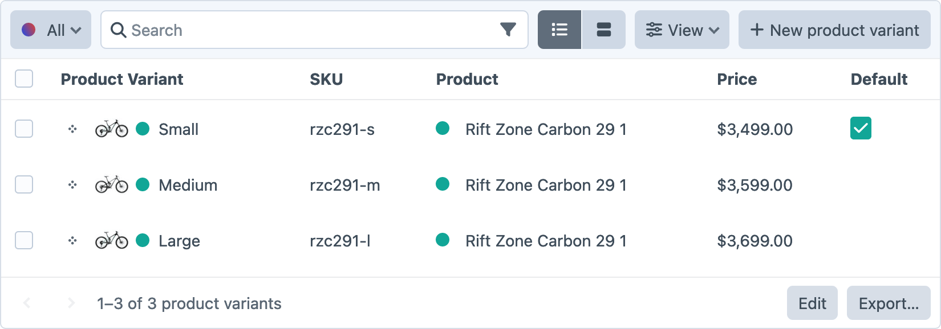Click New product variant button

click(834, 30)
